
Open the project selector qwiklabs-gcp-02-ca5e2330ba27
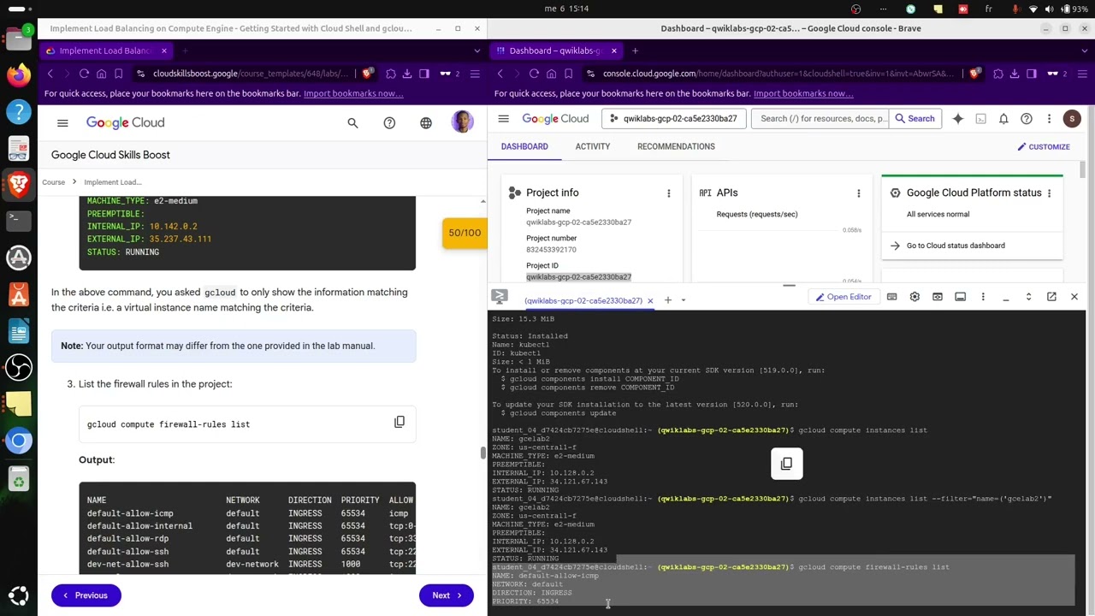(x=673, y=119)
